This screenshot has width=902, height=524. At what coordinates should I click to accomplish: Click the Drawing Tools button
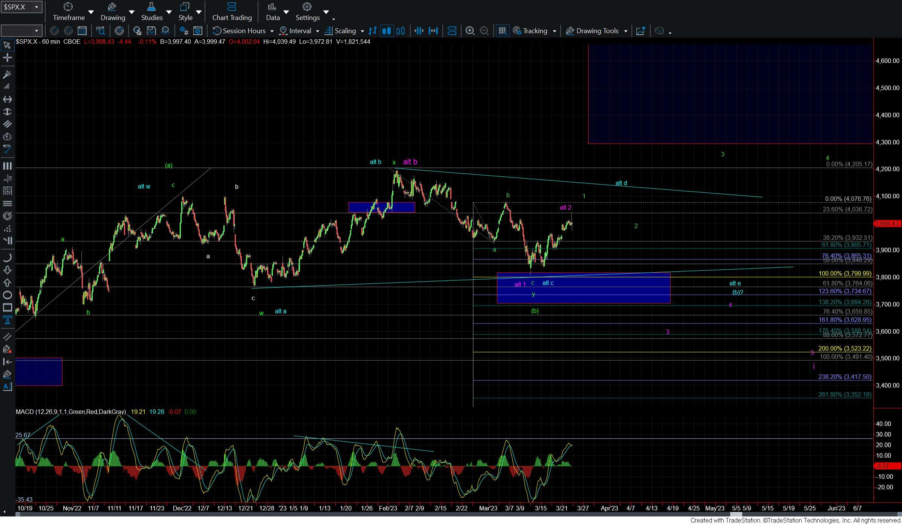pos(593,31)
